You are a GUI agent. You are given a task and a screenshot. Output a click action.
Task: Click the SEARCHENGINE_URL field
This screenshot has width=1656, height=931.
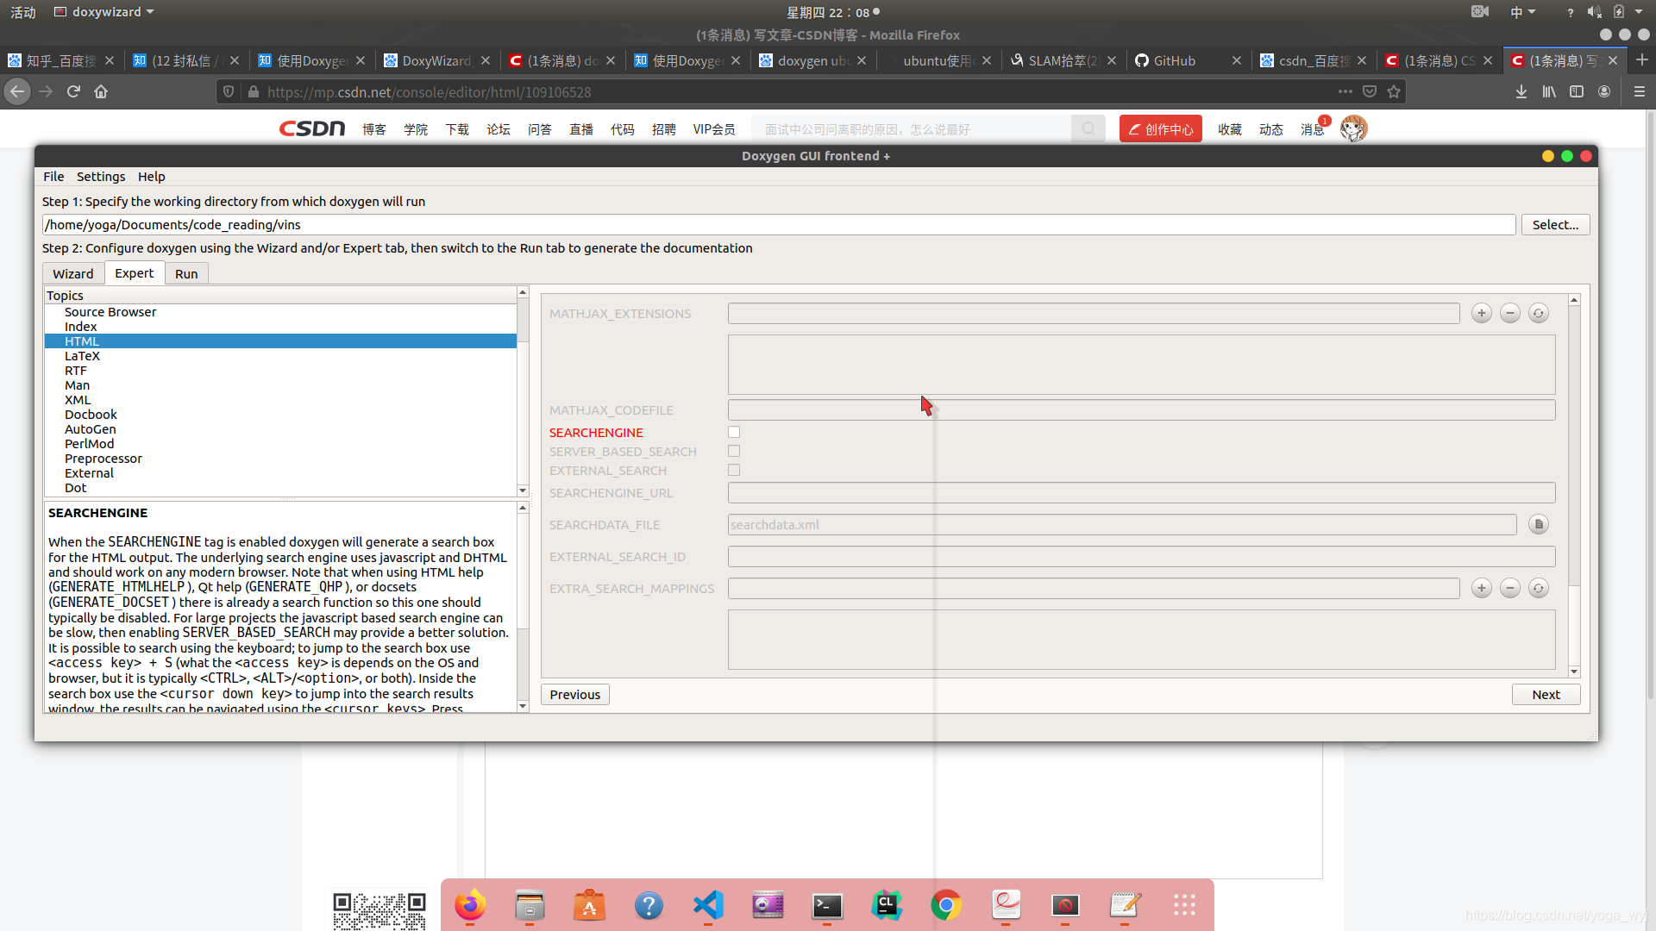coord(1141,492)
